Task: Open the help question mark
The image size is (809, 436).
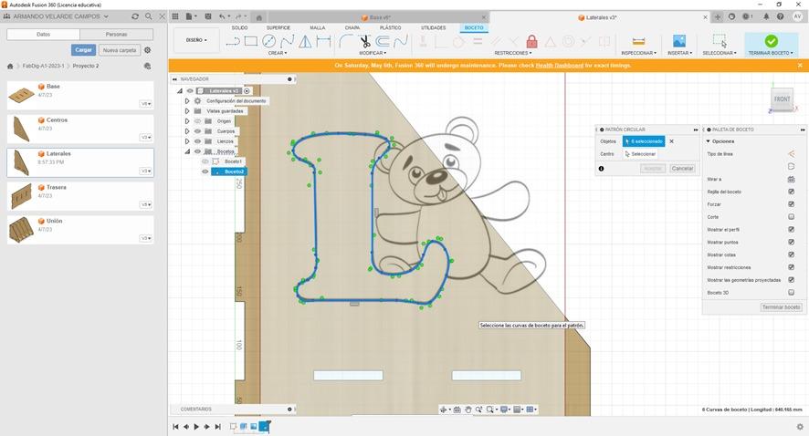Action: pos(780,16)
